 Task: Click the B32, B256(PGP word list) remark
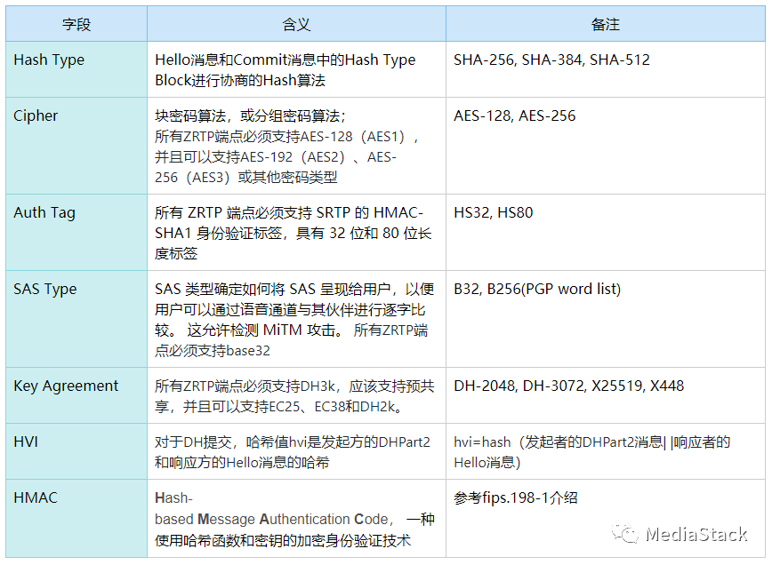[537, 290]
